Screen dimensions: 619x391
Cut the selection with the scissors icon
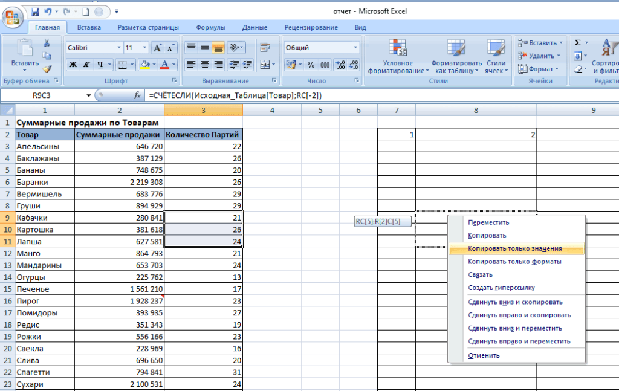[x=47, y=43]
